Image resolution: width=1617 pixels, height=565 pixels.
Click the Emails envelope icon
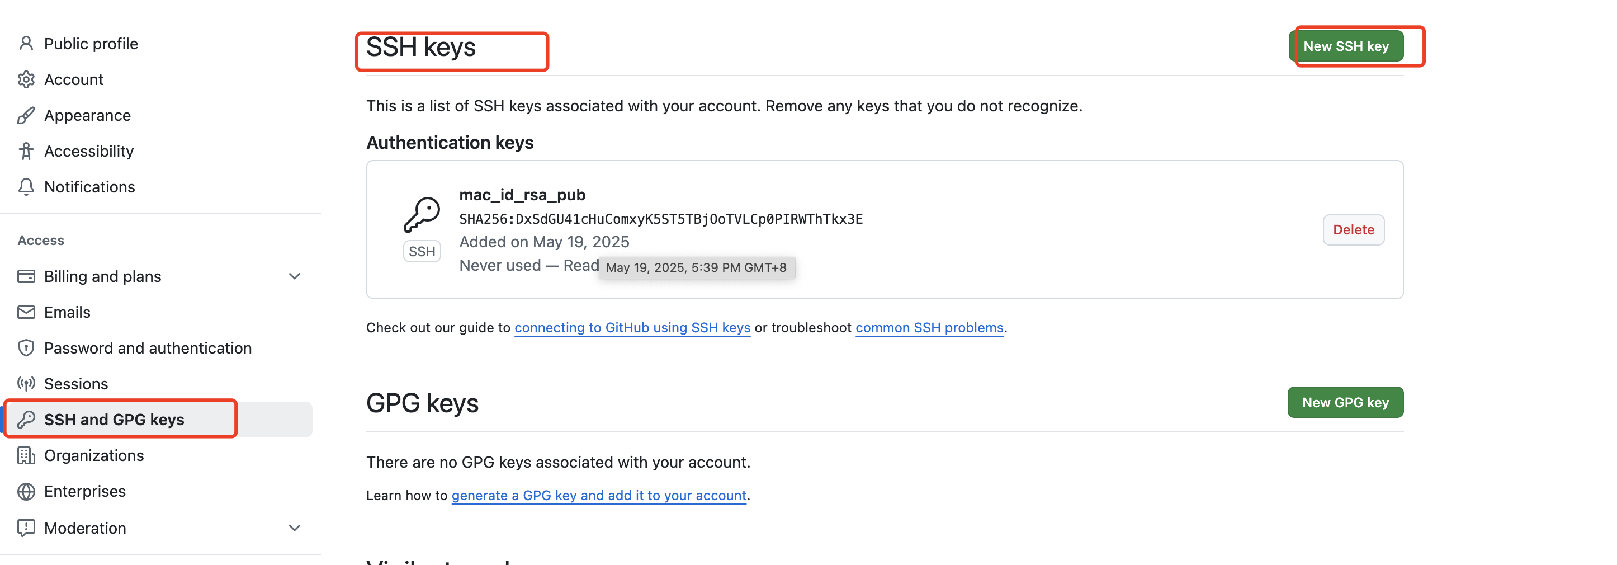(26, 312)
